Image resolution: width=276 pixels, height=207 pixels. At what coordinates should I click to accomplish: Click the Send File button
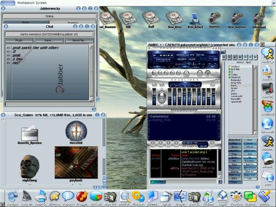(80, 40)
